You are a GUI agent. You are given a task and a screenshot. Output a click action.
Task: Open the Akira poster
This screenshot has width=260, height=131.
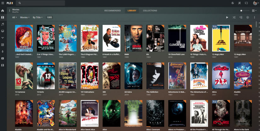point(221,76)
